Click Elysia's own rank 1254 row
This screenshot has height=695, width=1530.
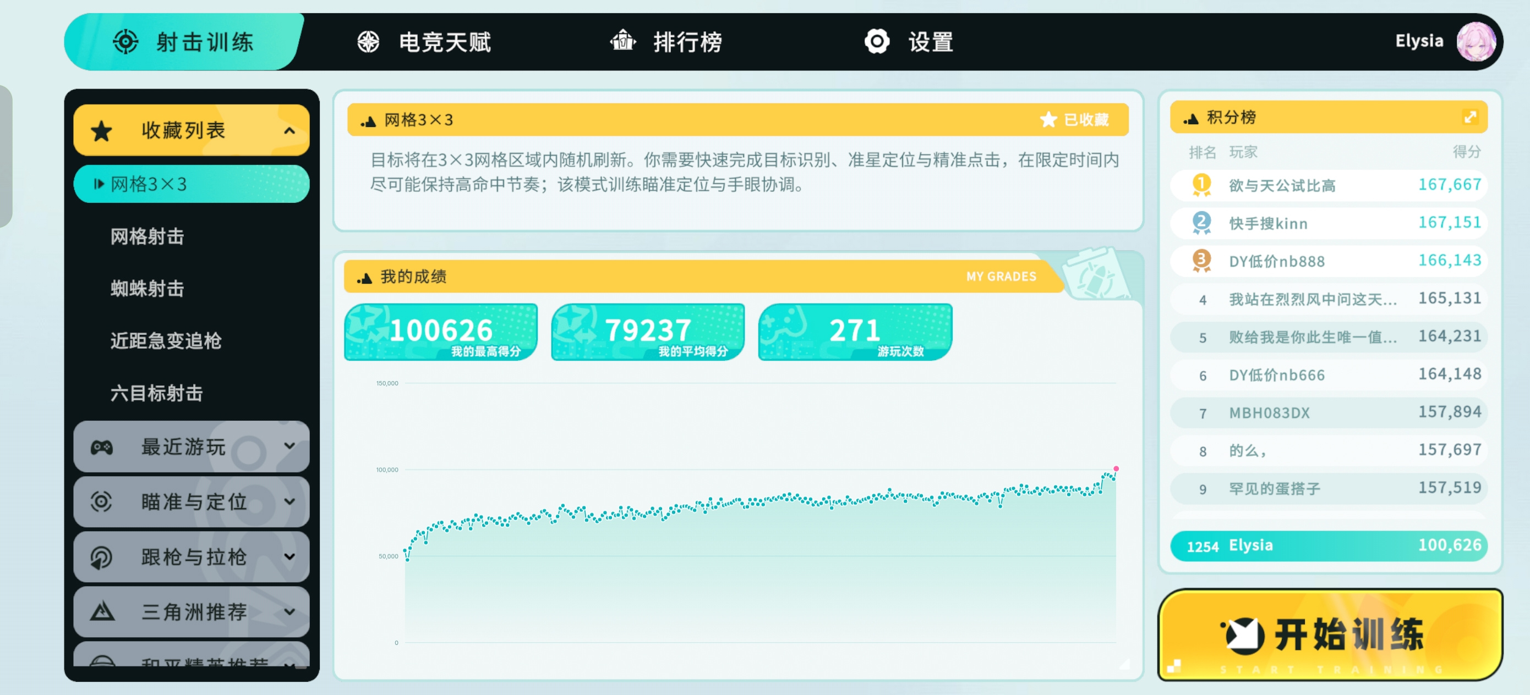[x=1329, y=545]
